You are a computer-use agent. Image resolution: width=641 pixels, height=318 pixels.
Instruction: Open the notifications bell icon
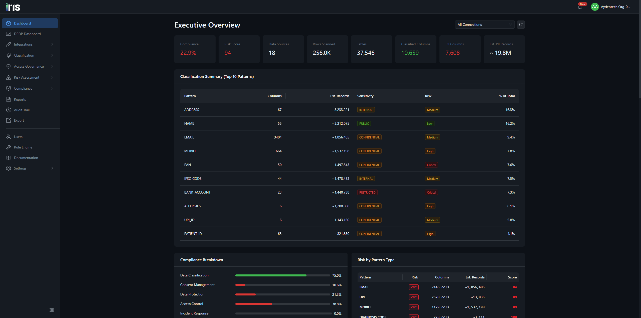click(580, 7)
